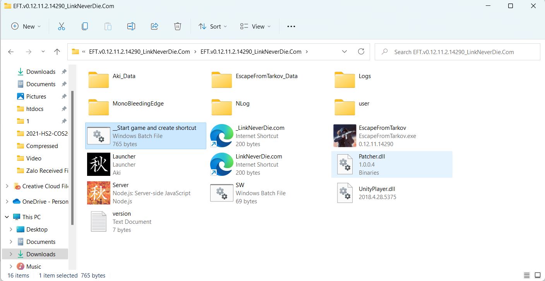
Task: Open the New dropdown menu
Action: (26, 26)
